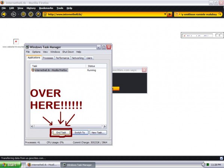Click the task list left scroll arrow
Viewport: 224px width, 168px height.
[x=32, y=126]
